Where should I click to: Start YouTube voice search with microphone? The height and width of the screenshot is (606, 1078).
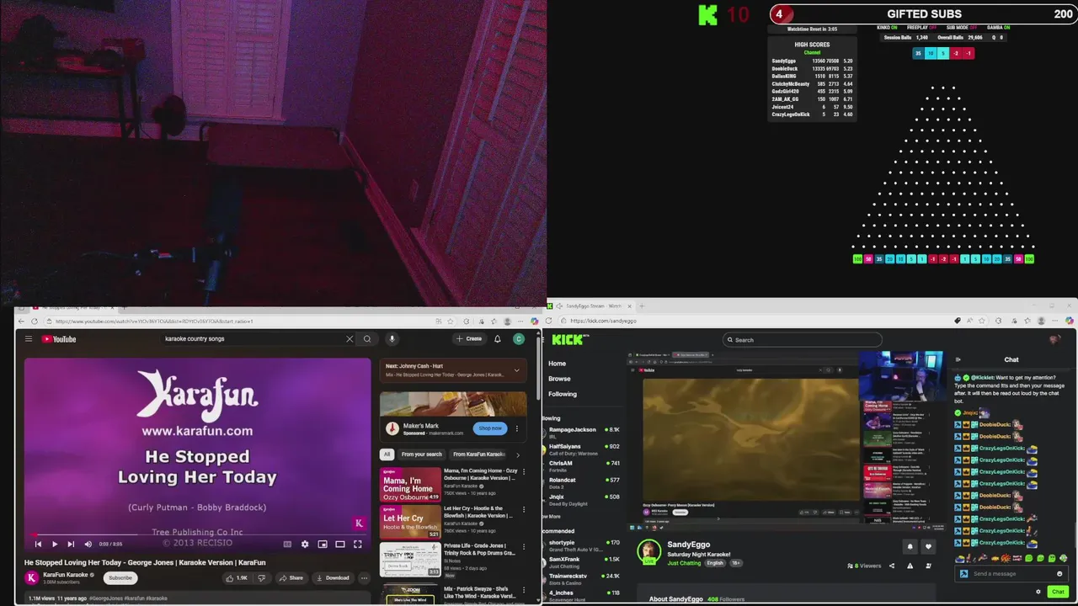coord(392,339)
